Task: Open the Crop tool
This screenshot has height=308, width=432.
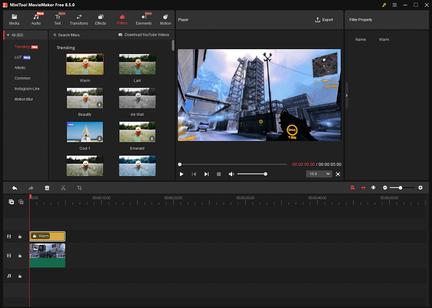Action: click(79, 188)
